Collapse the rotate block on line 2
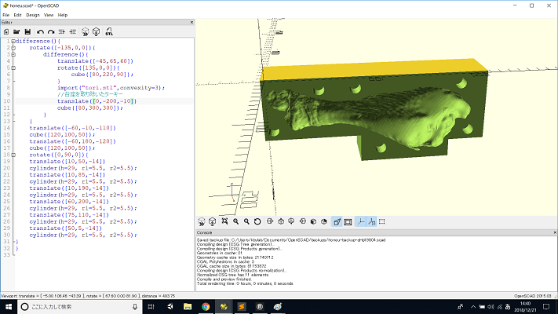The image size is (558, 314). point(13,48)
